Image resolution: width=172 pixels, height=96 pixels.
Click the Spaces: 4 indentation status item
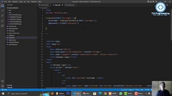pos(131,90)
